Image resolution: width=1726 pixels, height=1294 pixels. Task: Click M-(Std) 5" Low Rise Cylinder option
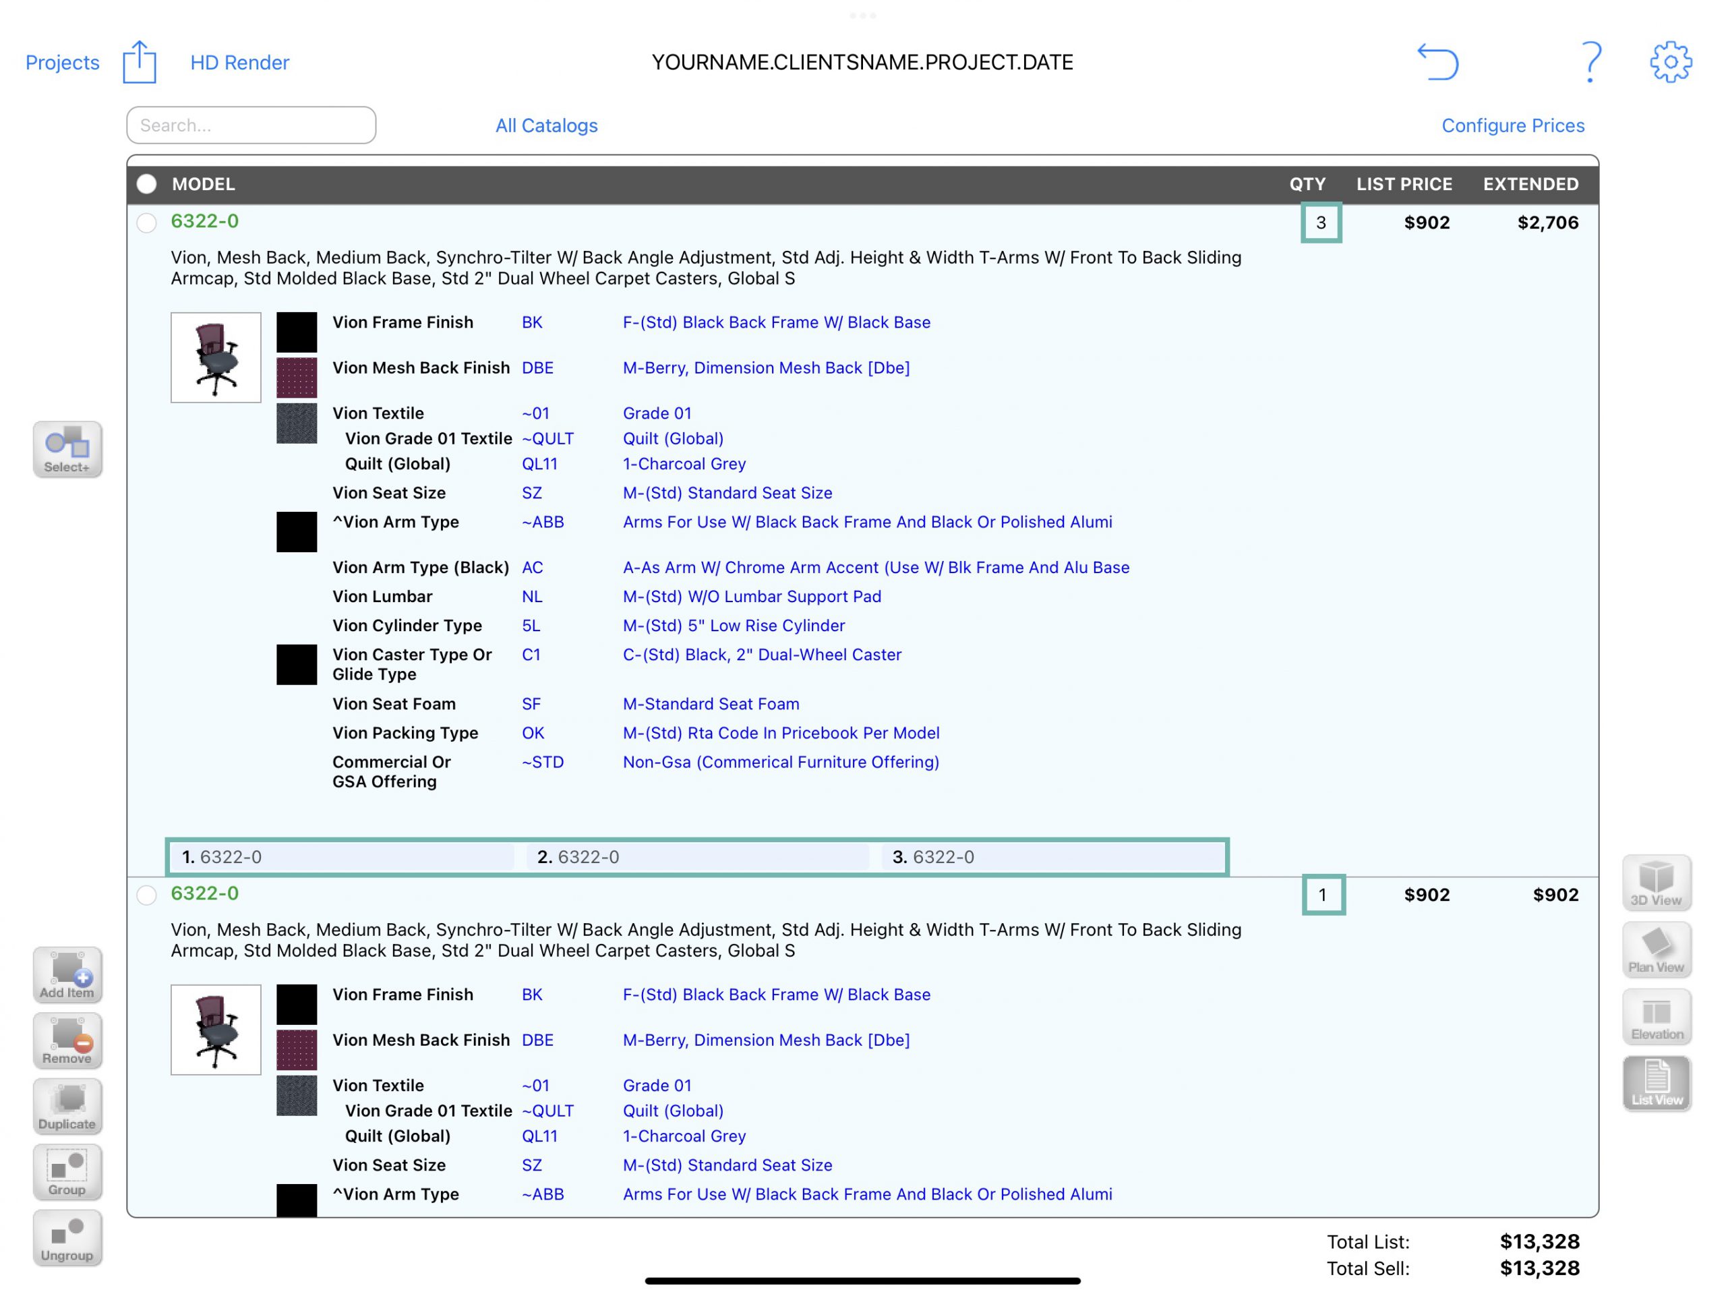coord(734,625)
